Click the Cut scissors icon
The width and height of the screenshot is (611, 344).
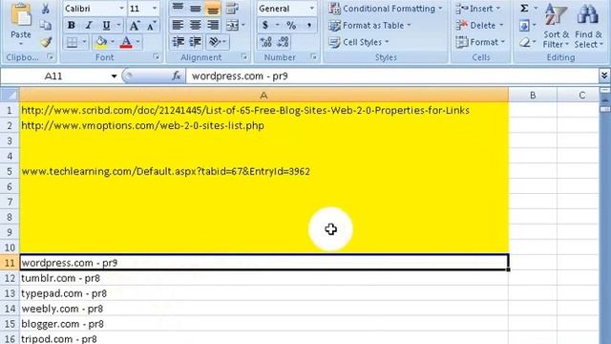click(46, 9)
